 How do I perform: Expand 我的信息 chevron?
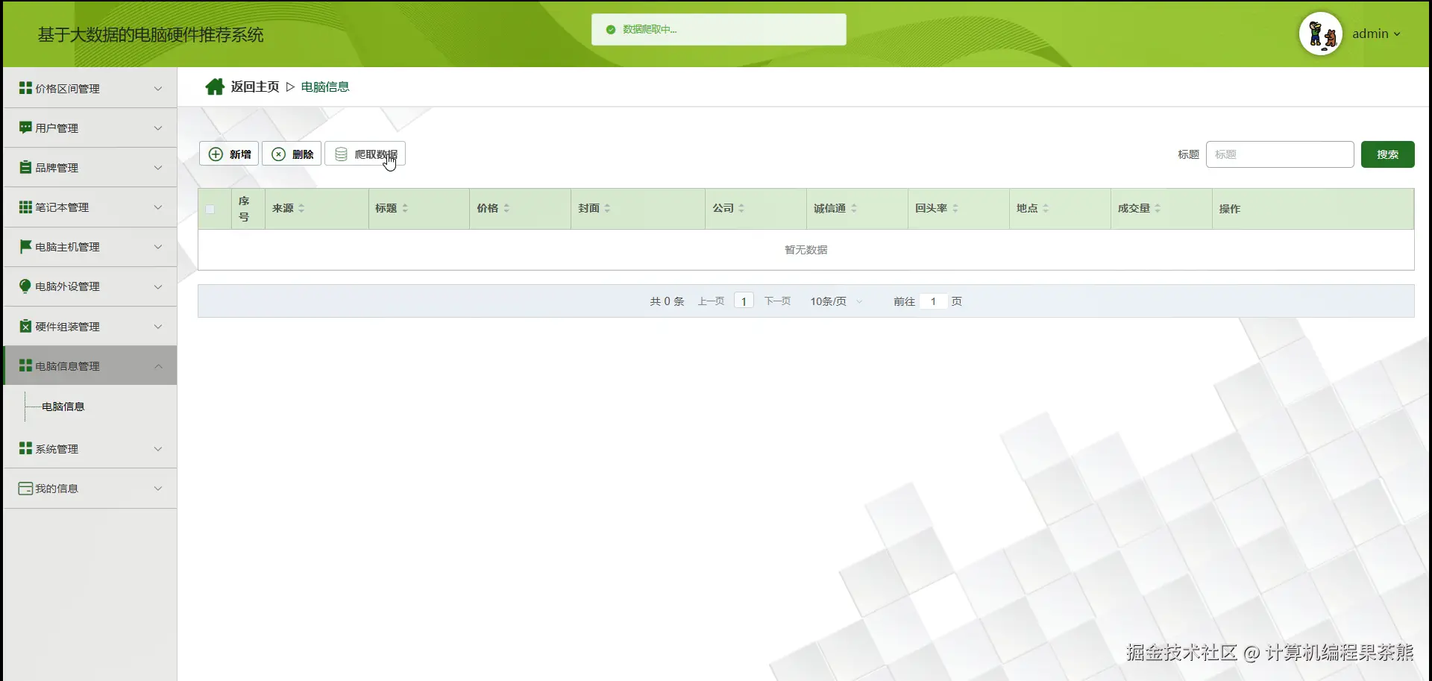click(158, 489)
